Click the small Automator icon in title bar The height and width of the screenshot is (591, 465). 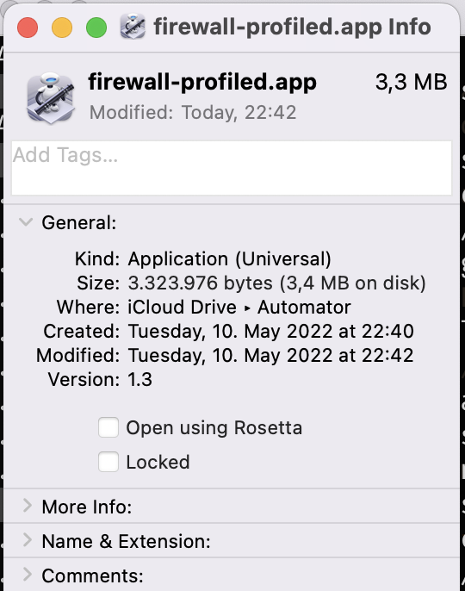(133, 27)
